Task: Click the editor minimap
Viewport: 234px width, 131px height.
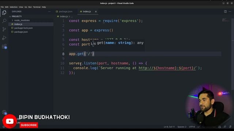Action: [226, 20]
